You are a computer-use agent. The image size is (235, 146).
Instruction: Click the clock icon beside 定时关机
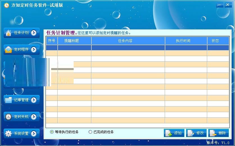[8, 117]
